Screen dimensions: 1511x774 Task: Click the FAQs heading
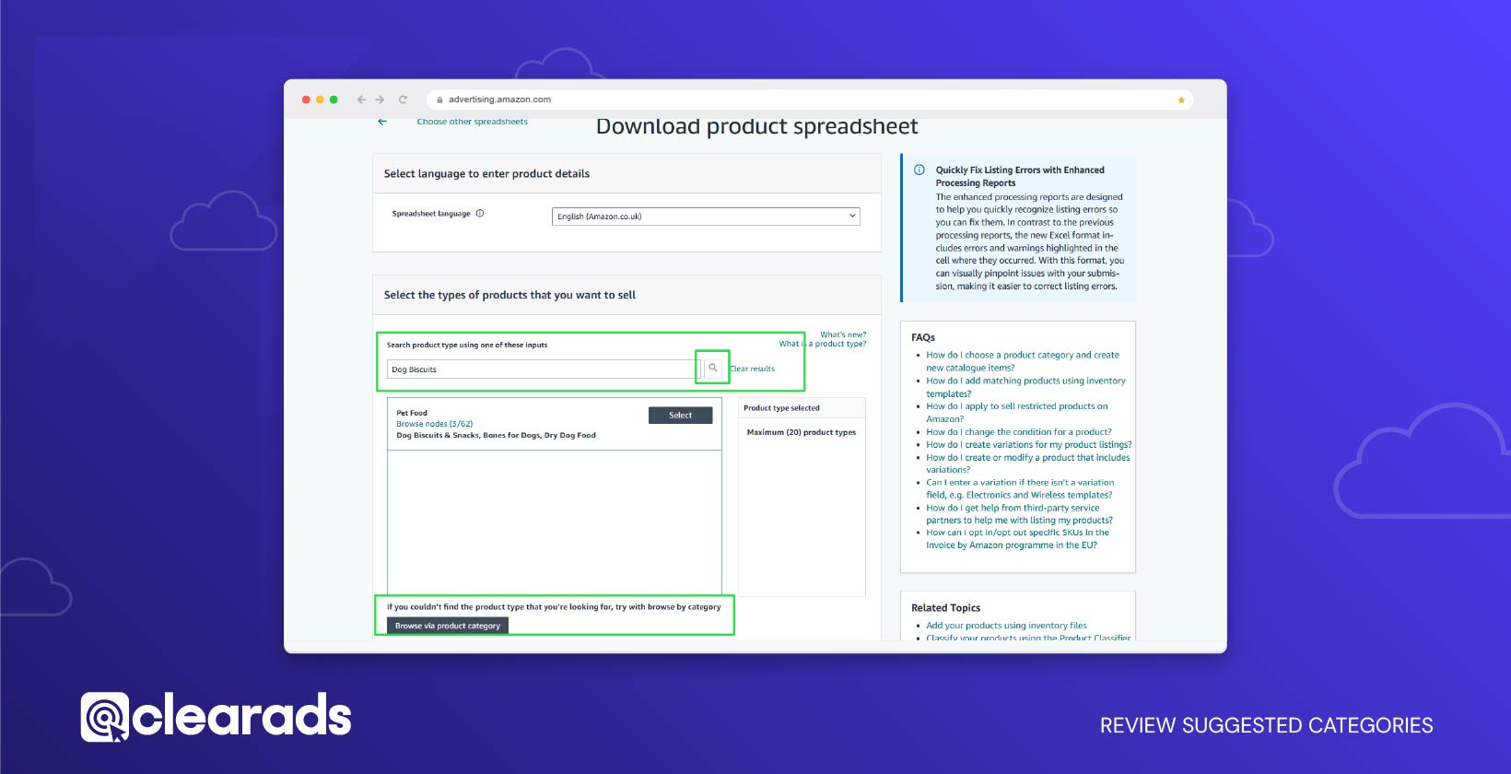(x=923, y=338)
